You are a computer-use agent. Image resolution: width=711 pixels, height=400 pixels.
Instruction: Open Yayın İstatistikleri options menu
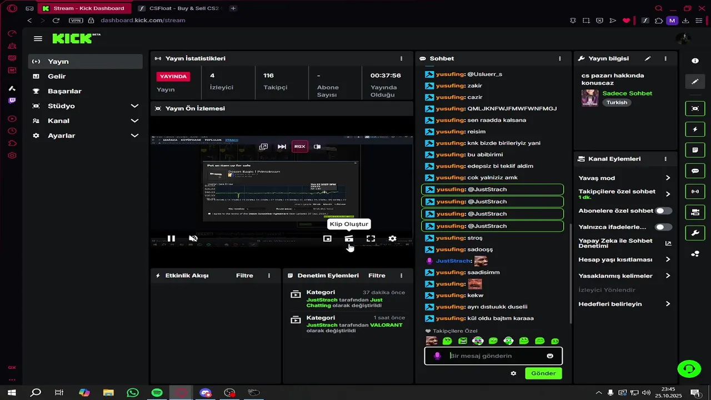click(401, 58)
